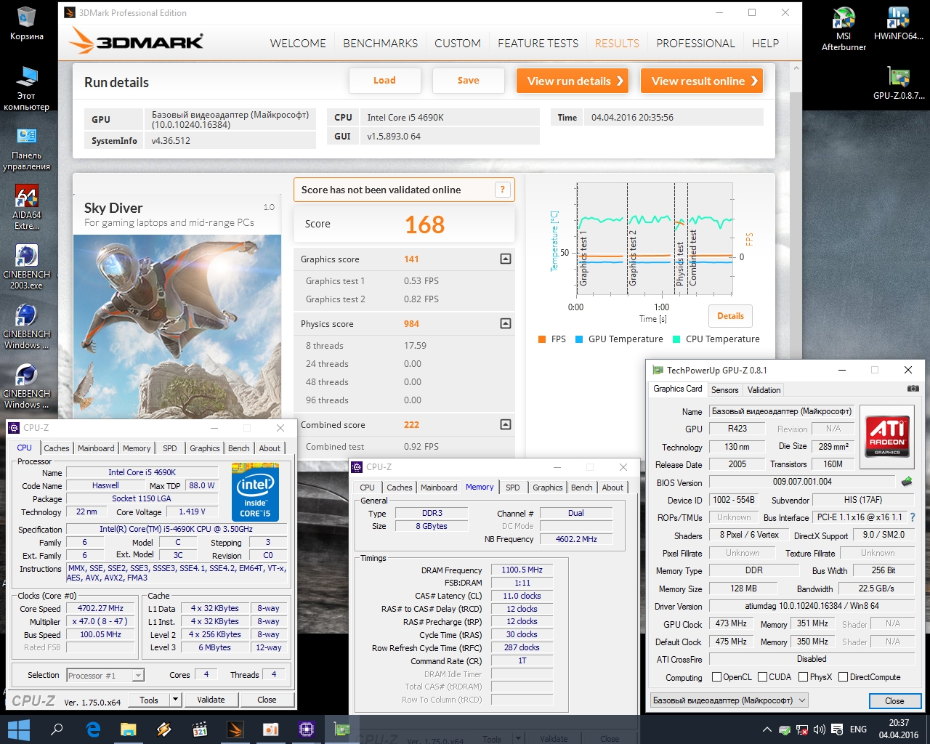Open the RESULTS tab in 3DMark

[617, 44]
